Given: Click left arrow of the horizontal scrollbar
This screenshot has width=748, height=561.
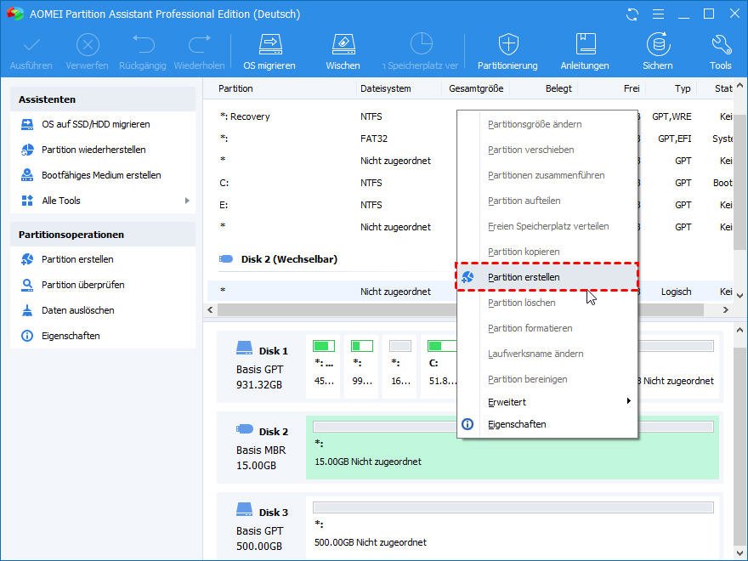Looking at the screenshot, I should pos(211,310).
